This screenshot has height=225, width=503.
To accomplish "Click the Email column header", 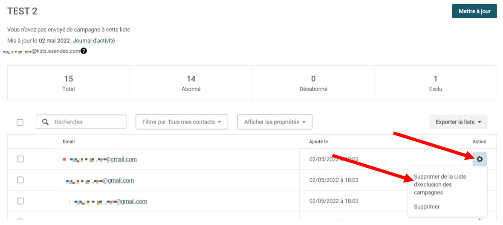I will (x=69, y=142).
